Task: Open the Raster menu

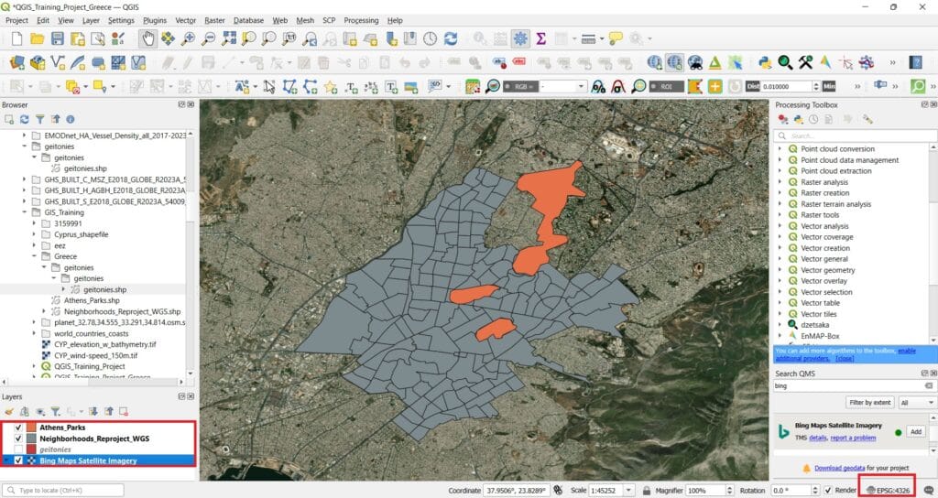Action: pos(214,20)
